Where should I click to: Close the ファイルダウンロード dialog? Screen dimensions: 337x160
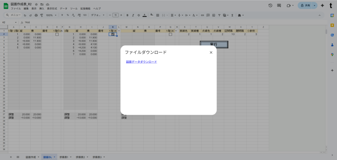tap(211, 52)
